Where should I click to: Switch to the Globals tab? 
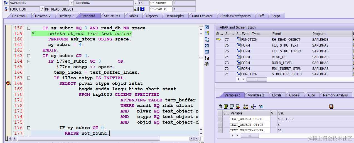pos(294,95)
